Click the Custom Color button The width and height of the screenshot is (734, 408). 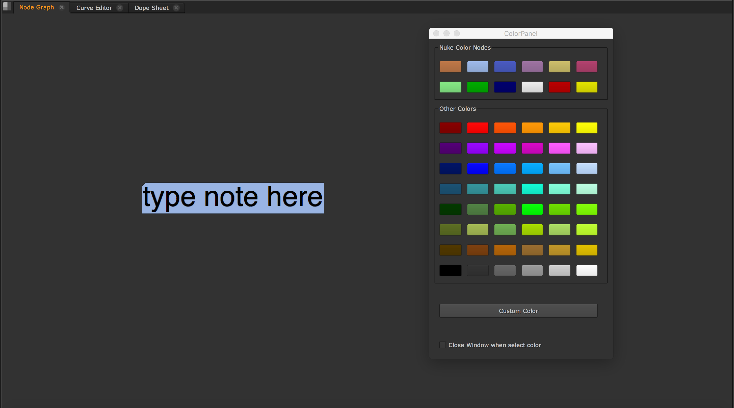pyautogui.click(x=518, y=311)
